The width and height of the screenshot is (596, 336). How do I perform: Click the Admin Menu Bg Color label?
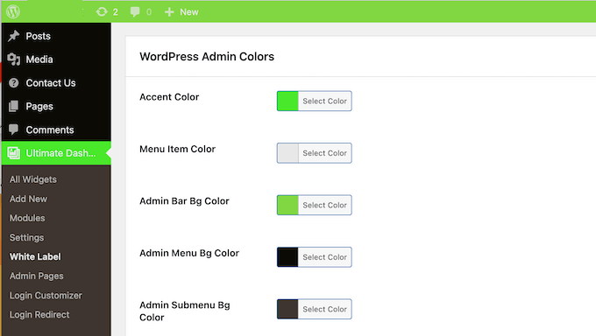(189, 253)
